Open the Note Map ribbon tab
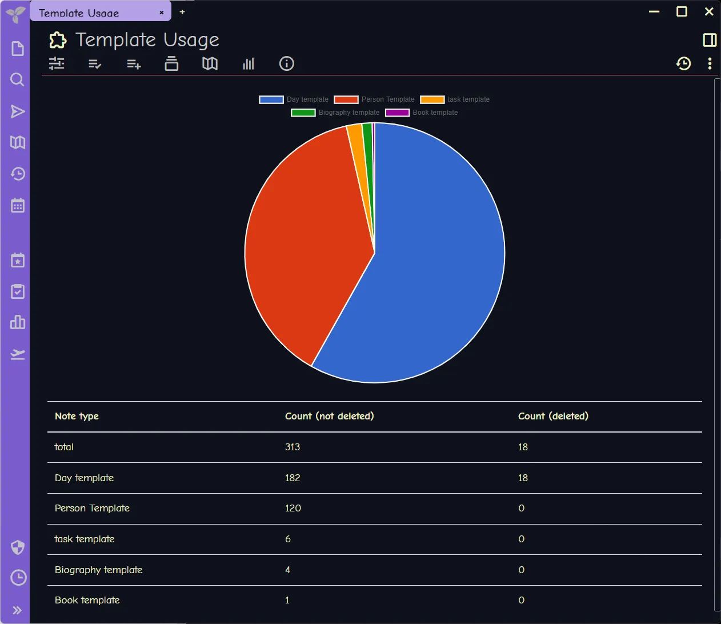Viewport: 721px width, 624px height. pyautogui.click(x=210, y=63)
